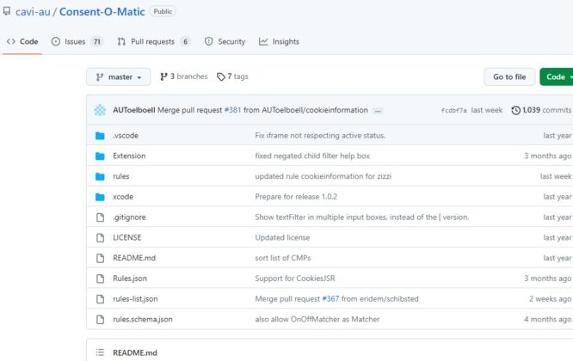Image resolution: width=573 pixels, height=361 pixels.
Task: Click the commit history clock icon
Action: pyautogui.click(x=515, y=110)
